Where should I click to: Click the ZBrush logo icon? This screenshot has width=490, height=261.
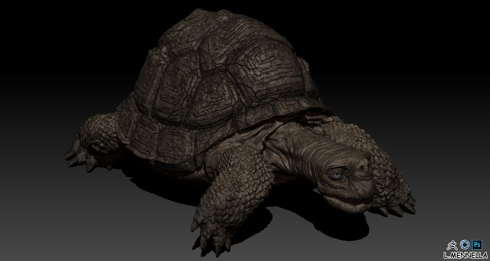click(x=452, y=245)
